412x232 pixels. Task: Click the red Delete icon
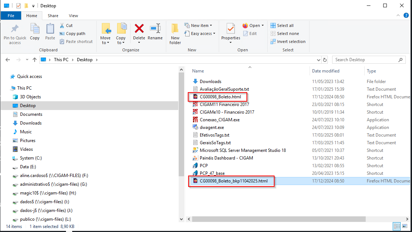pos(139,28)
